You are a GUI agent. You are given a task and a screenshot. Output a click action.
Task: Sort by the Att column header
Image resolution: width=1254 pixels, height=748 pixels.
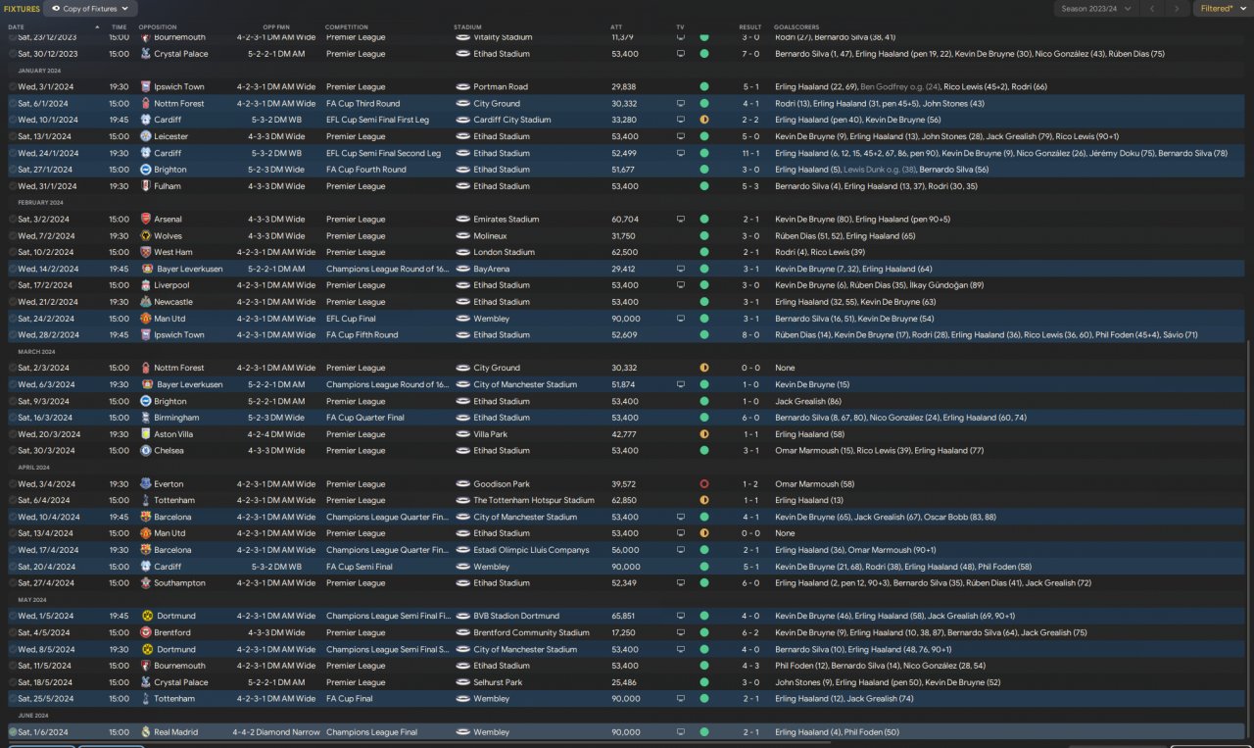pos(616,26)
